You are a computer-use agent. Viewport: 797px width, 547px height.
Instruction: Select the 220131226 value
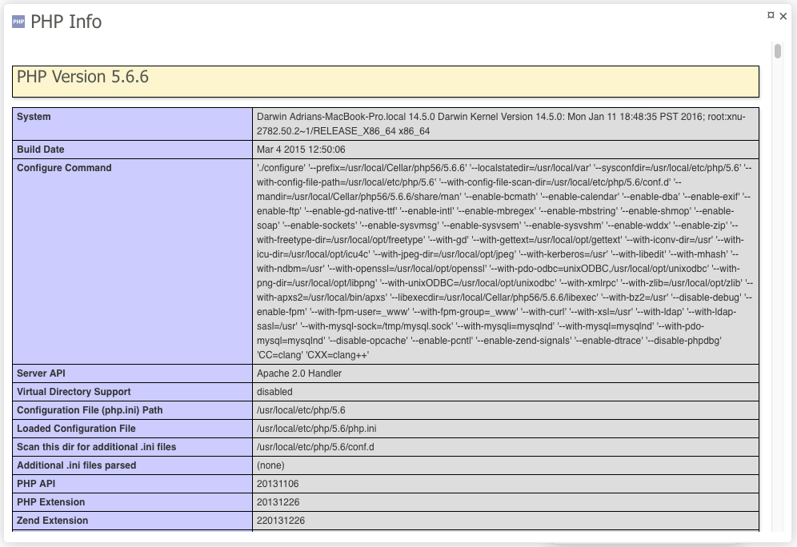click(x=281, y=520)
